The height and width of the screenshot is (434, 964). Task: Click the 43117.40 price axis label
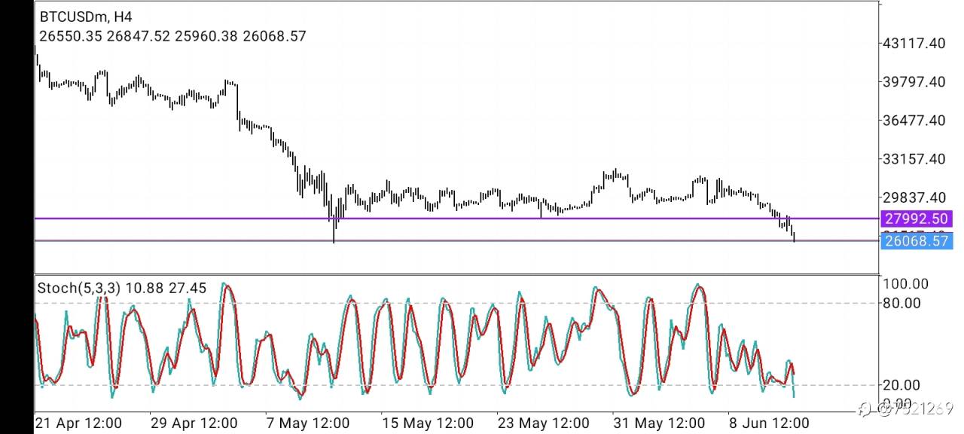tap(914, 44)
